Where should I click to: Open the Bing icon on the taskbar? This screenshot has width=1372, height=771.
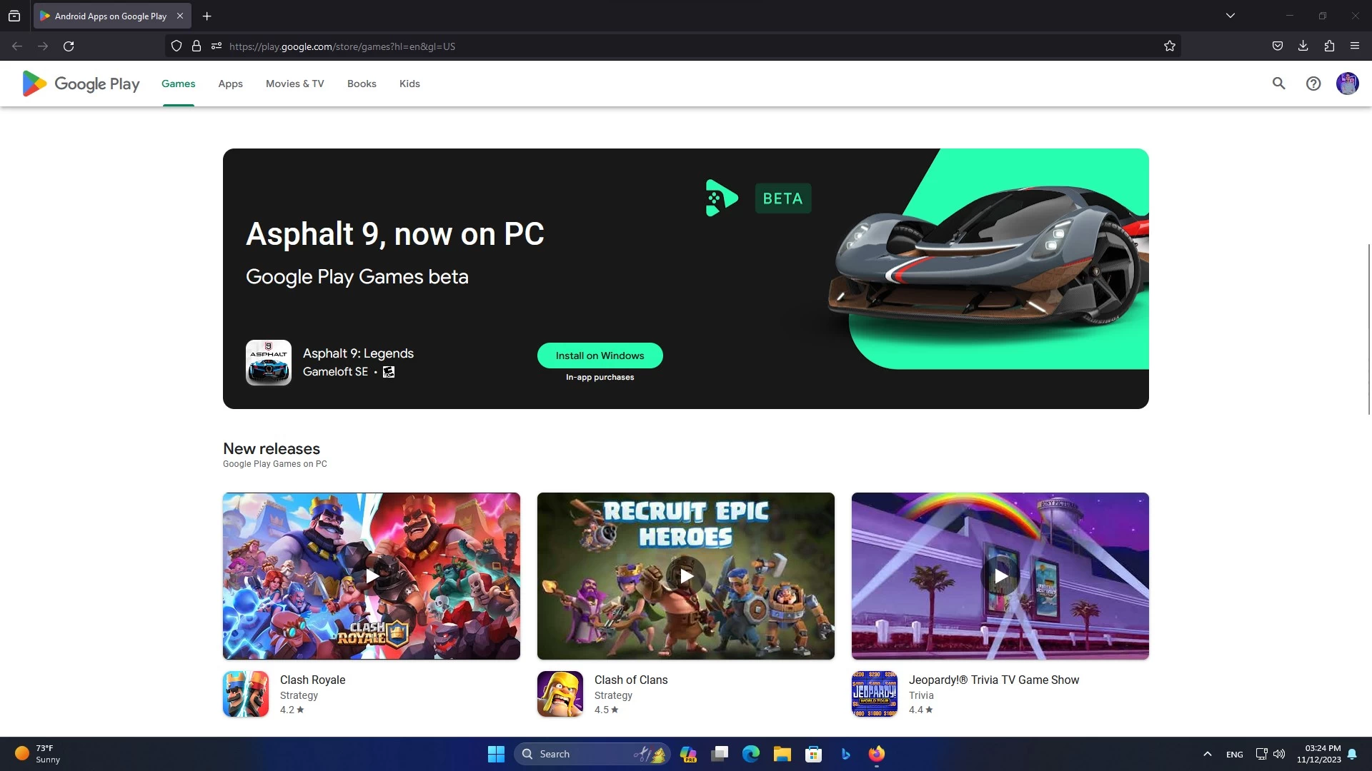coord(845,754)
